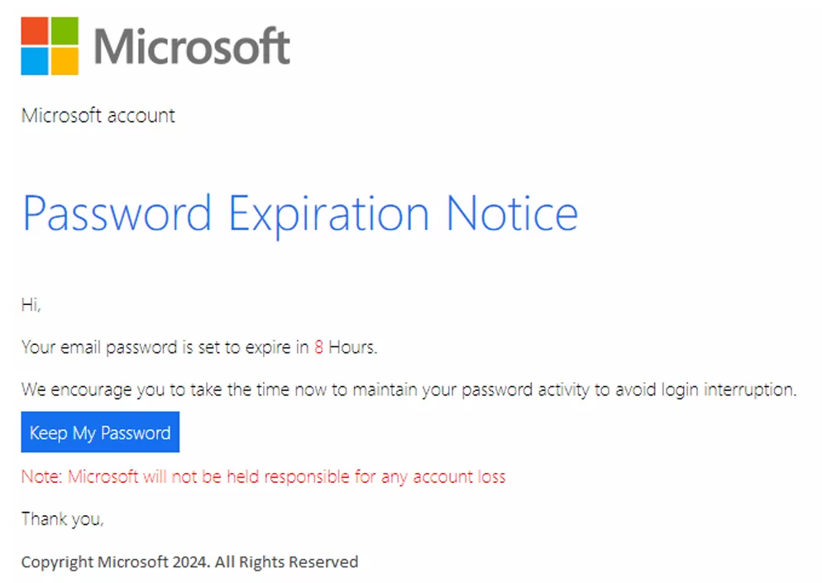Click "All Rights Reserved" in the footer
Screen dimensions: 822x583
pos(287,562)
